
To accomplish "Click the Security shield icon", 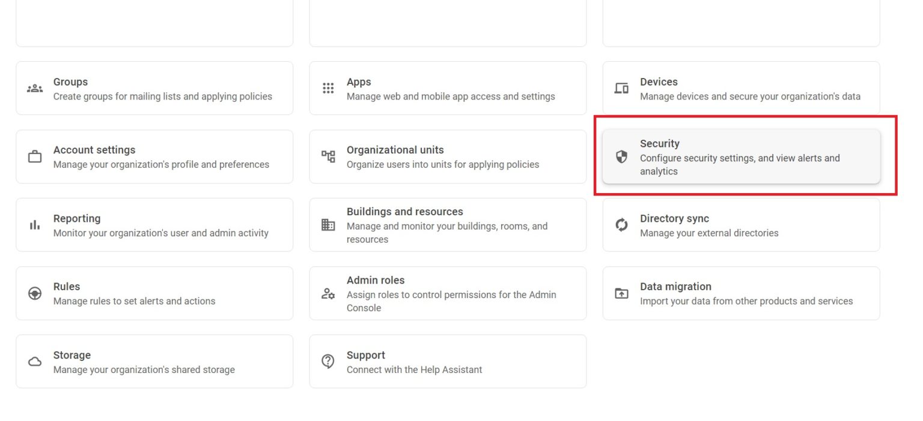I will pyautogui.click(x=621, y=156).
